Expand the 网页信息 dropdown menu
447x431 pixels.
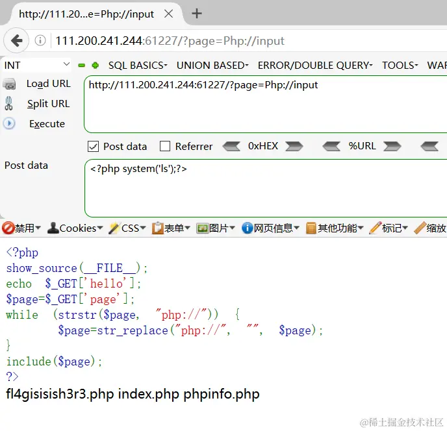click(296, 228)
